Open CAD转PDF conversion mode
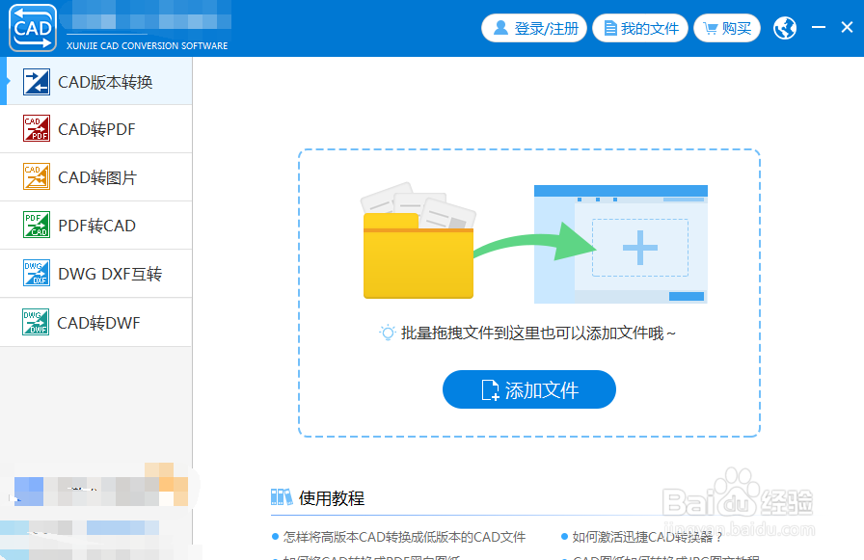Image resolution: width=864 pixels, height=560 pixels. pos(35,129)
